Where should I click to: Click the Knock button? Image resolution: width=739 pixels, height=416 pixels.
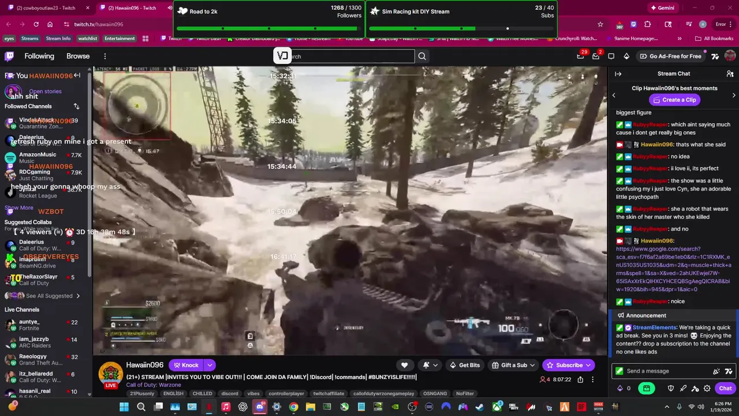[x=186, y=365]
